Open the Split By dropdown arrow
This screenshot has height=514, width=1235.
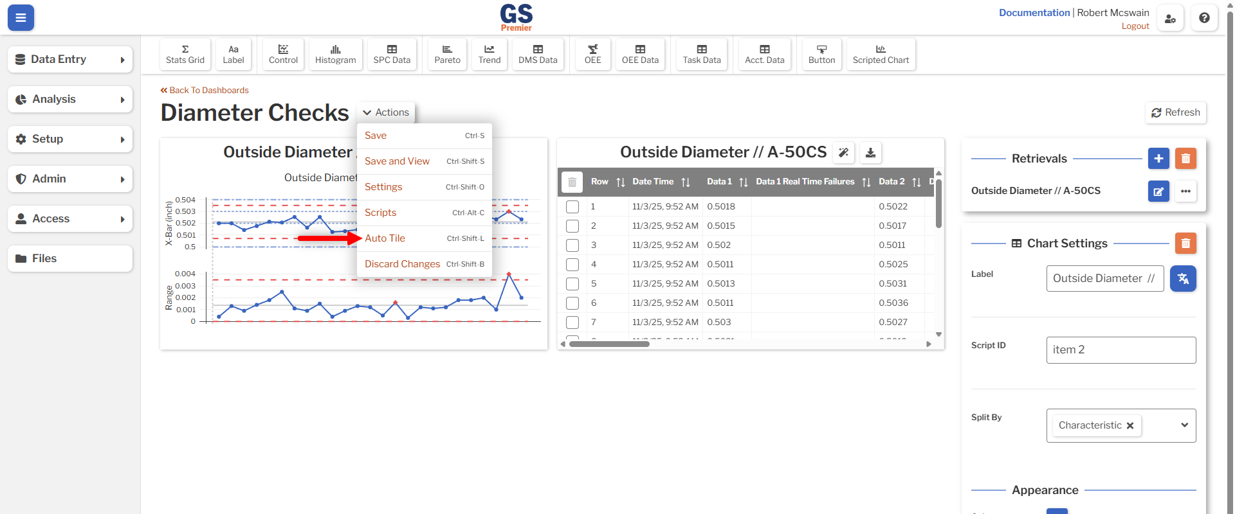[x=1184, y=425]
